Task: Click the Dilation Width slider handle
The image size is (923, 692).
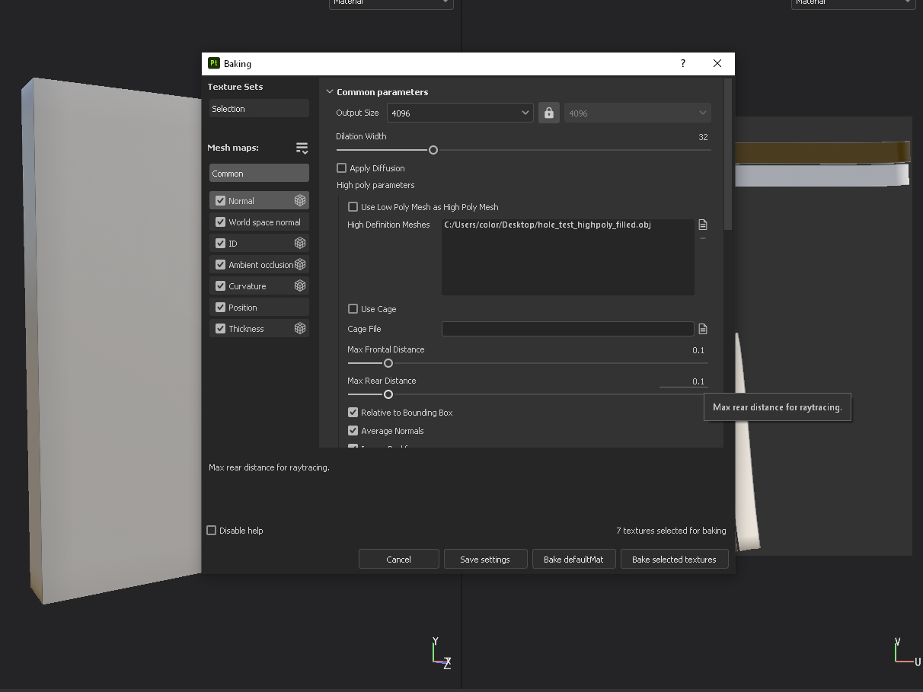Action: (433, 150)
